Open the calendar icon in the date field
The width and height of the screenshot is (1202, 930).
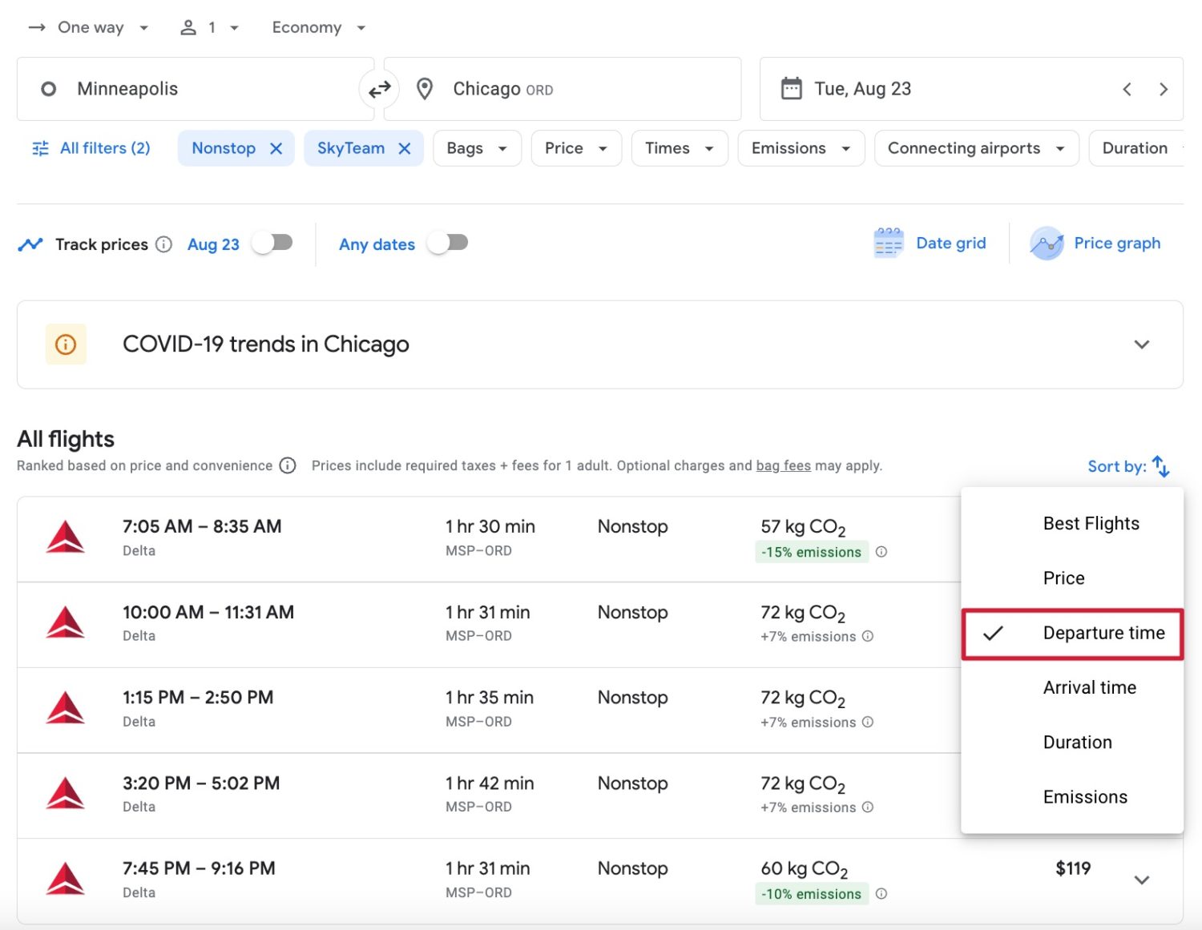(793, 88)
